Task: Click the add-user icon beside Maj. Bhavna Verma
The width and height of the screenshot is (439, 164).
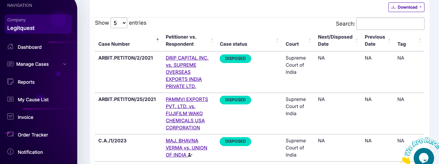Action: (x=190, y=155)
